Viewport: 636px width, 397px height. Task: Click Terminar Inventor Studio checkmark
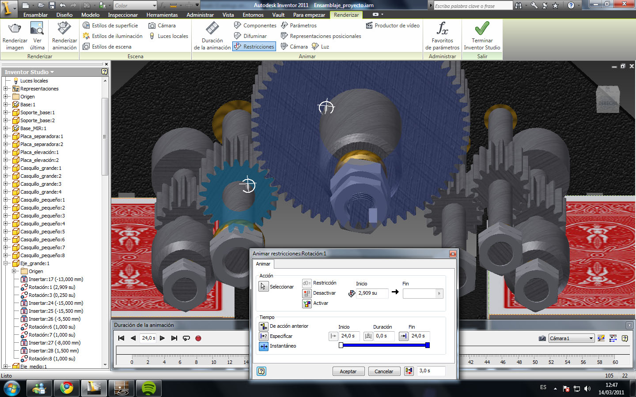(x=482, y=36)
